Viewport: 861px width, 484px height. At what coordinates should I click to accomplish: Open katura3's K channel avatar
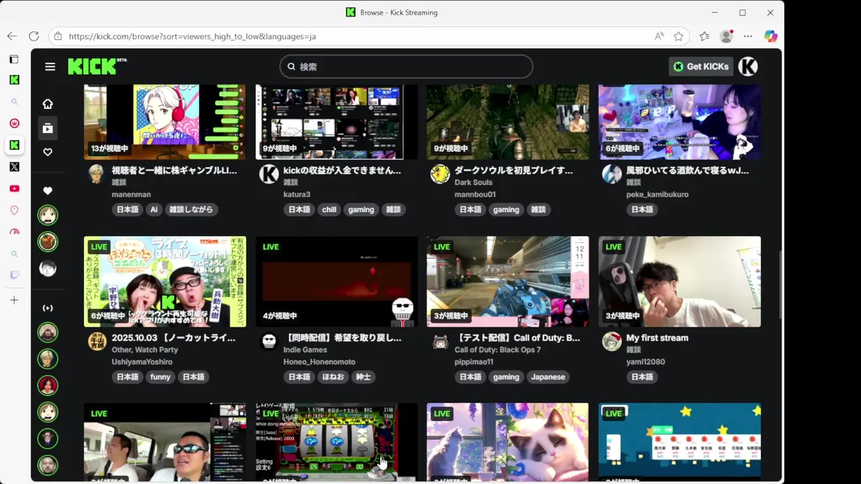(x=269, y=174)
